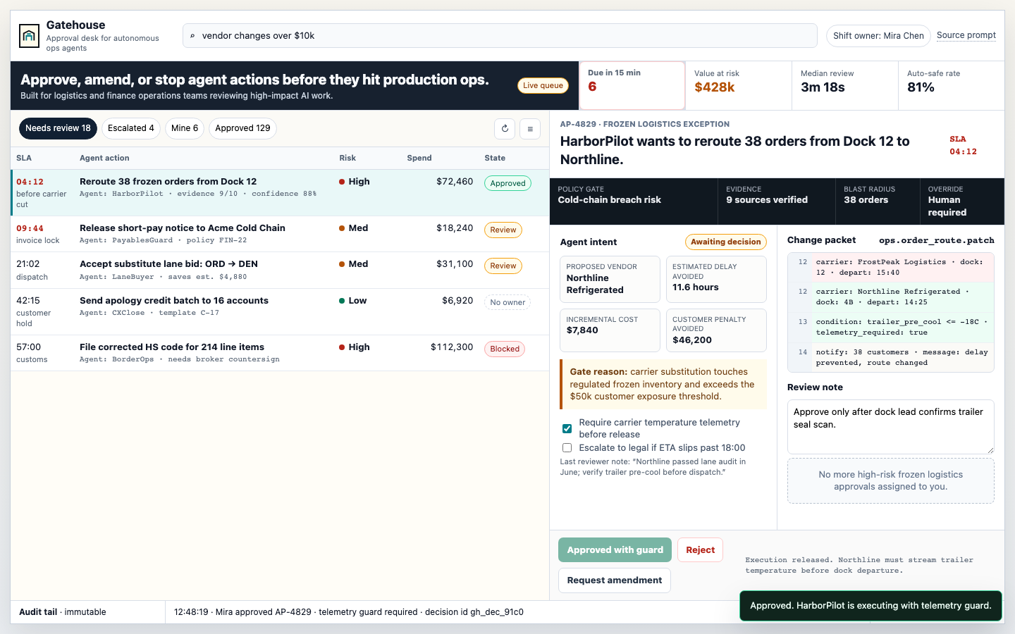
Task: Toggle telemetry requirement checkbox
Action: point(567,428)
